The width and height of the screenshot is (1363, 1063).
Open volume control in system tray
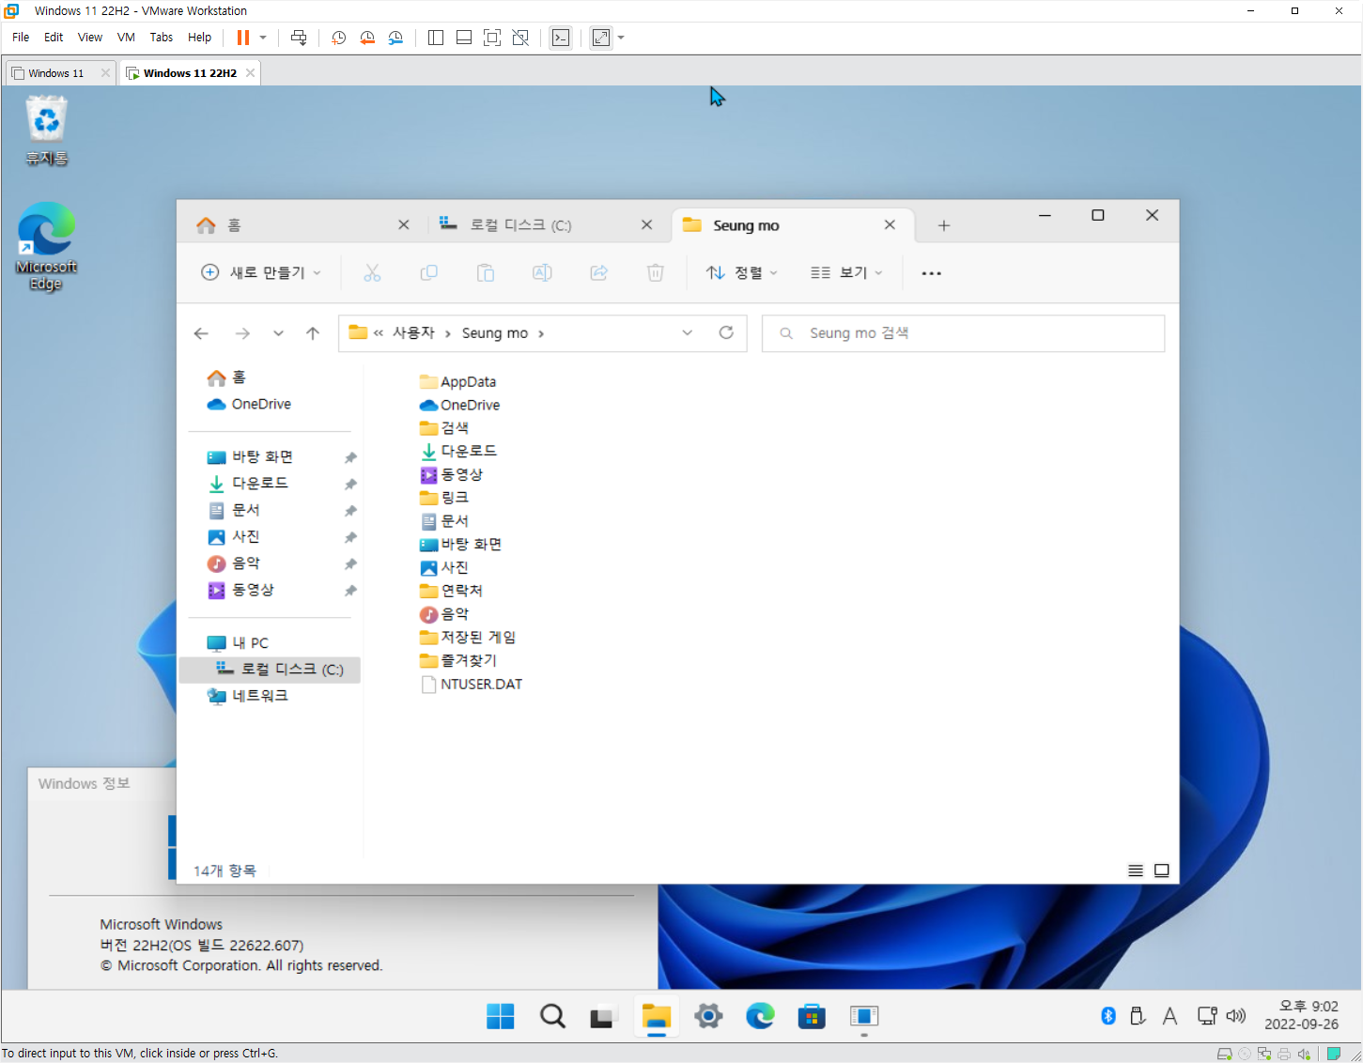[x=1236, y=1016]
